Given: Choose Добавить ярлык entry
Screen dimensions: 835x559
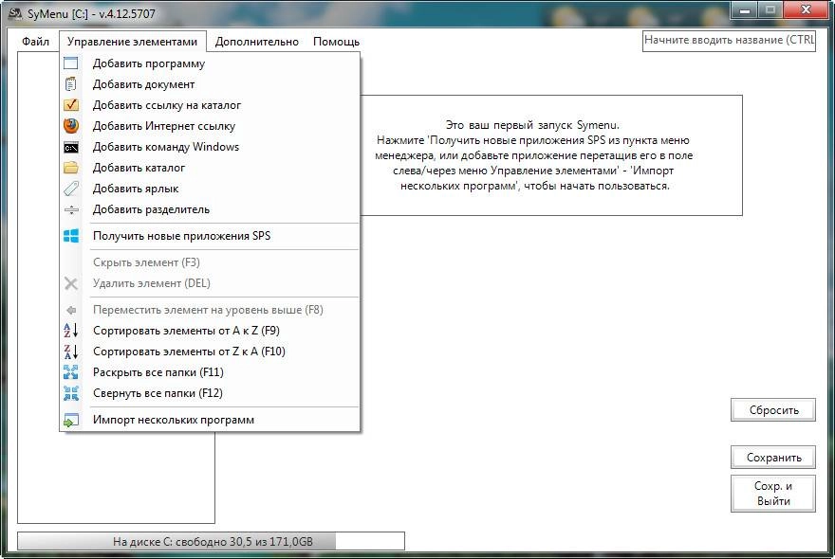Looking at the screenshot, I should tap(210, 189).
